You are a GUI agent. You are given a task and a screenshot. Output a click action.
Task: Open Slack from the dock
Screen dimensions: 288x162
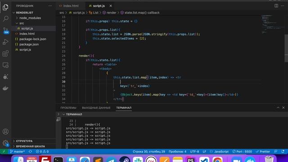click(138, 159)
